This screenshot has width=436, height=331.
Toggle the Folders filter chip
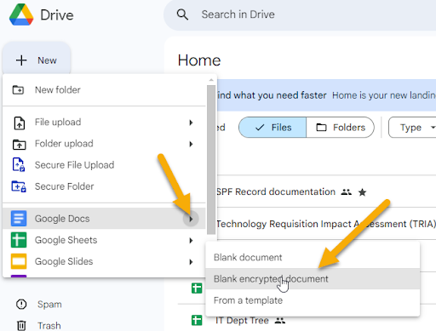point(340,128)
